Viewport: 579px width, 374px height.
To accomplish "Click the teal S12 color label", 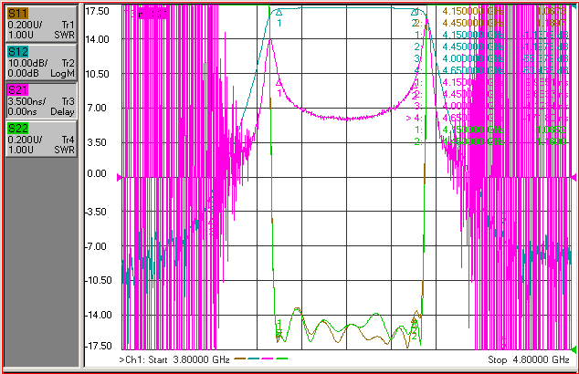I will [17, 52].
